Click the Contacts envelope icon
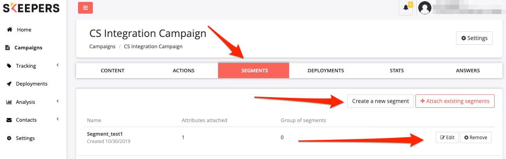506x159 pixels. pyautogui.click(x=9, y=120)
